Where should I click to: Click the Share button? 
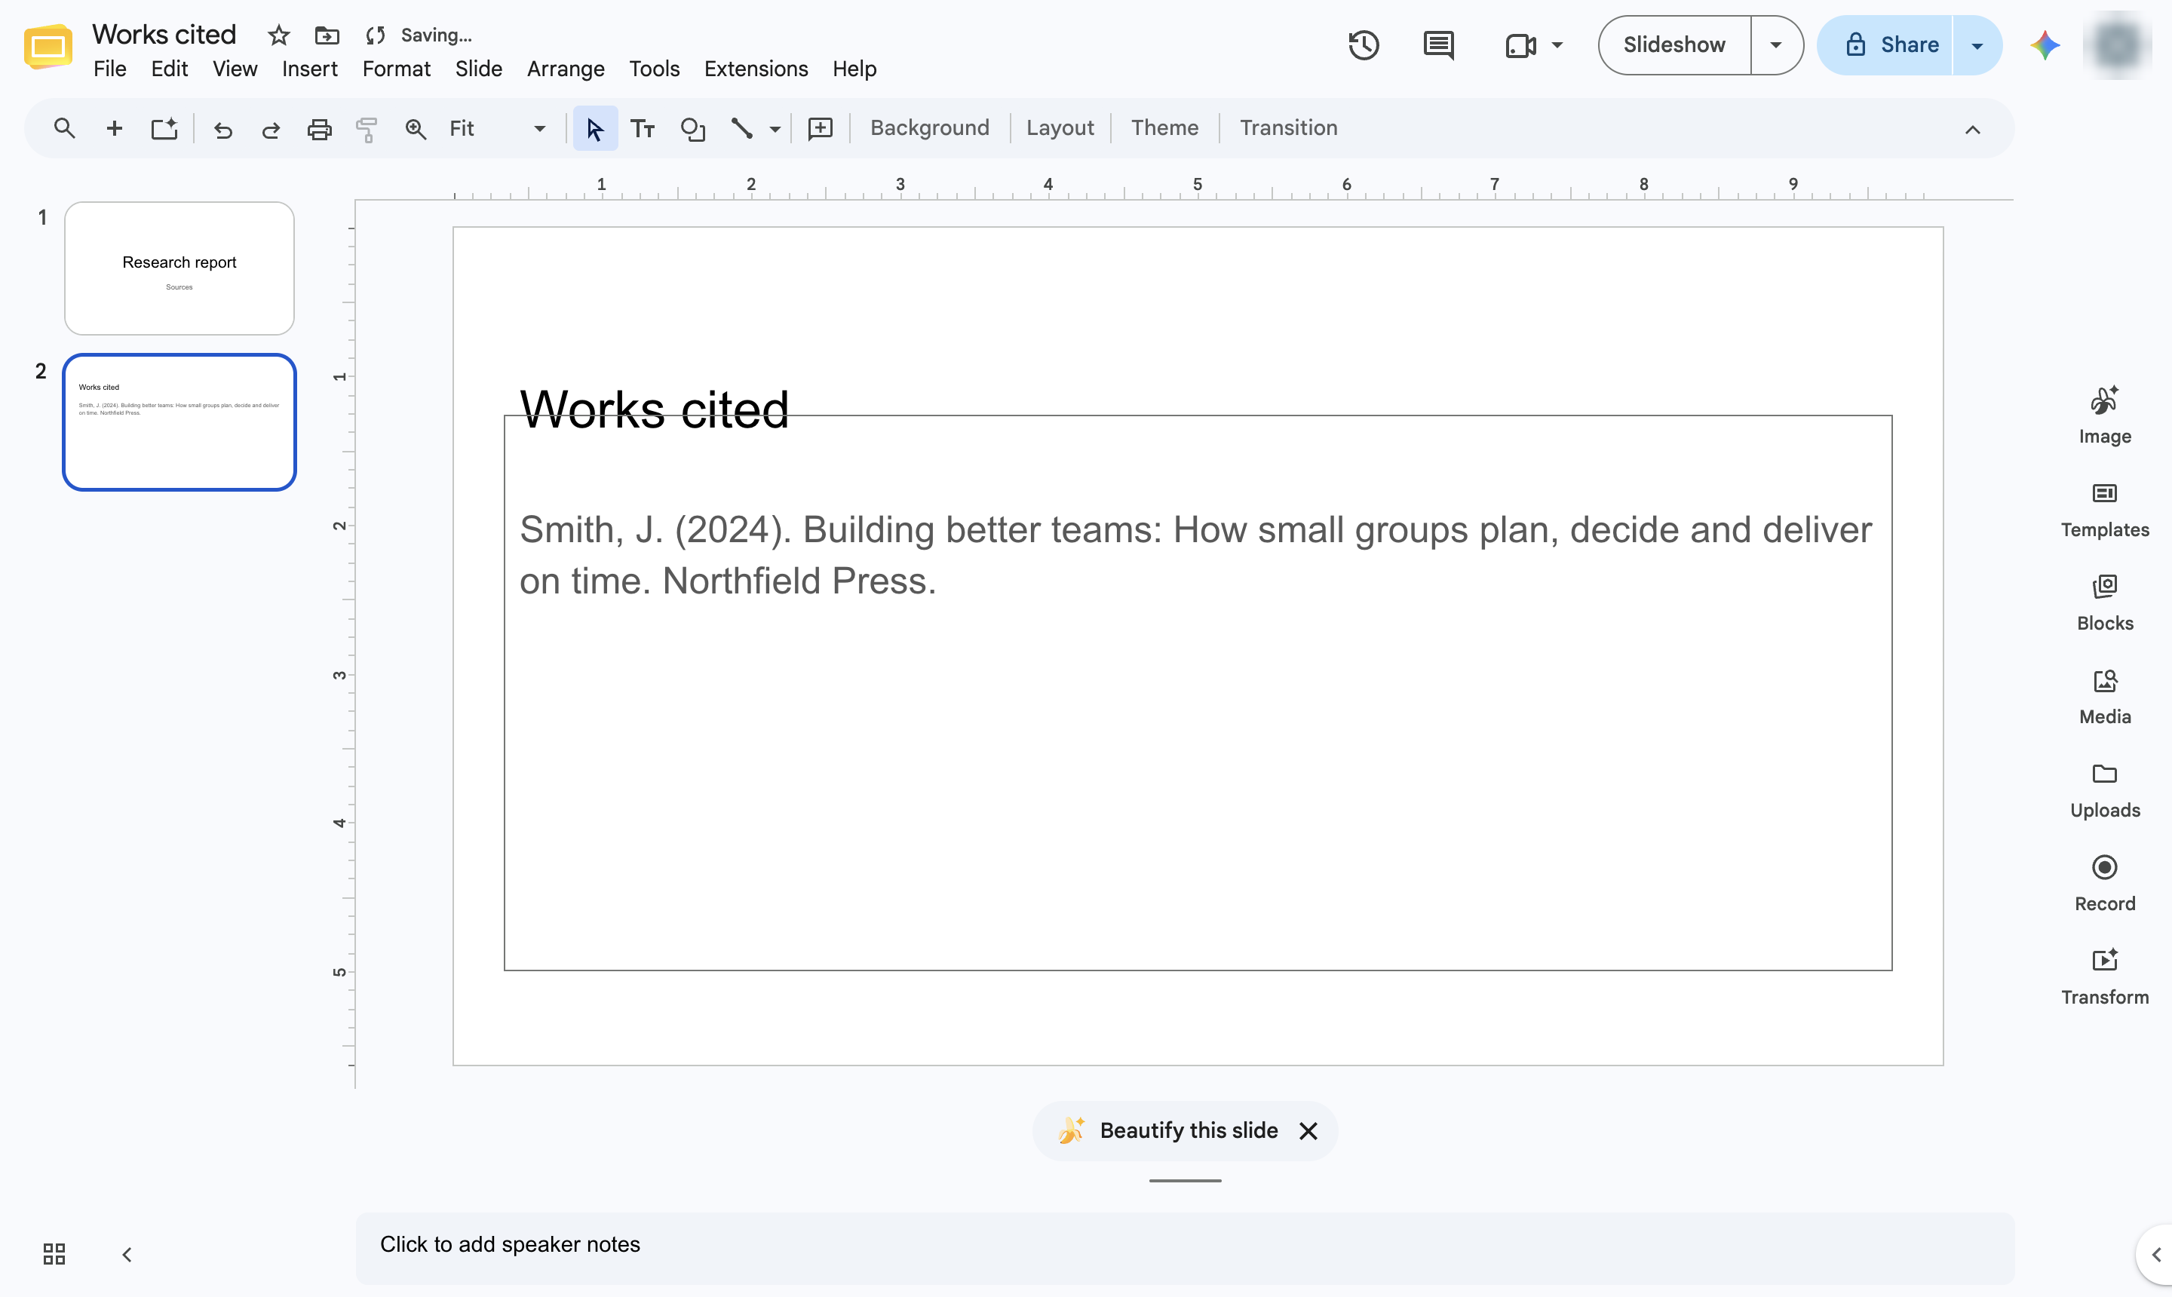(1885, 44)
